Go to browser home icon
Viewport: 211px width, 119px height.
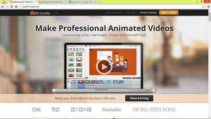click(16, 7)
